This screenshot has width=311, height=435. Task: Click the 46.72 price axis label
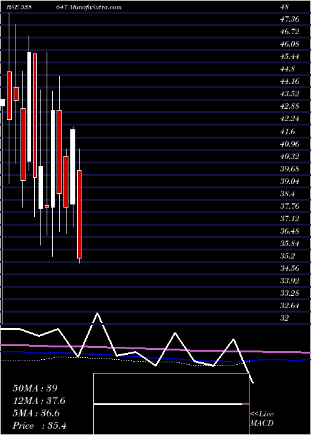pos(289,32)
